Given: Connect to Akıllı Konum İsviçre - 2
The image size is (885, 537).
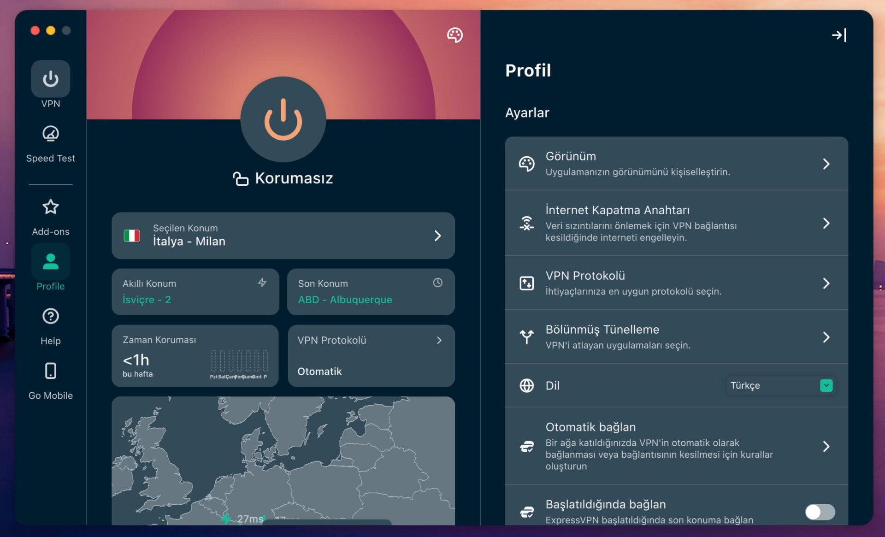Looking at the screenshot, I should [195, 292].
